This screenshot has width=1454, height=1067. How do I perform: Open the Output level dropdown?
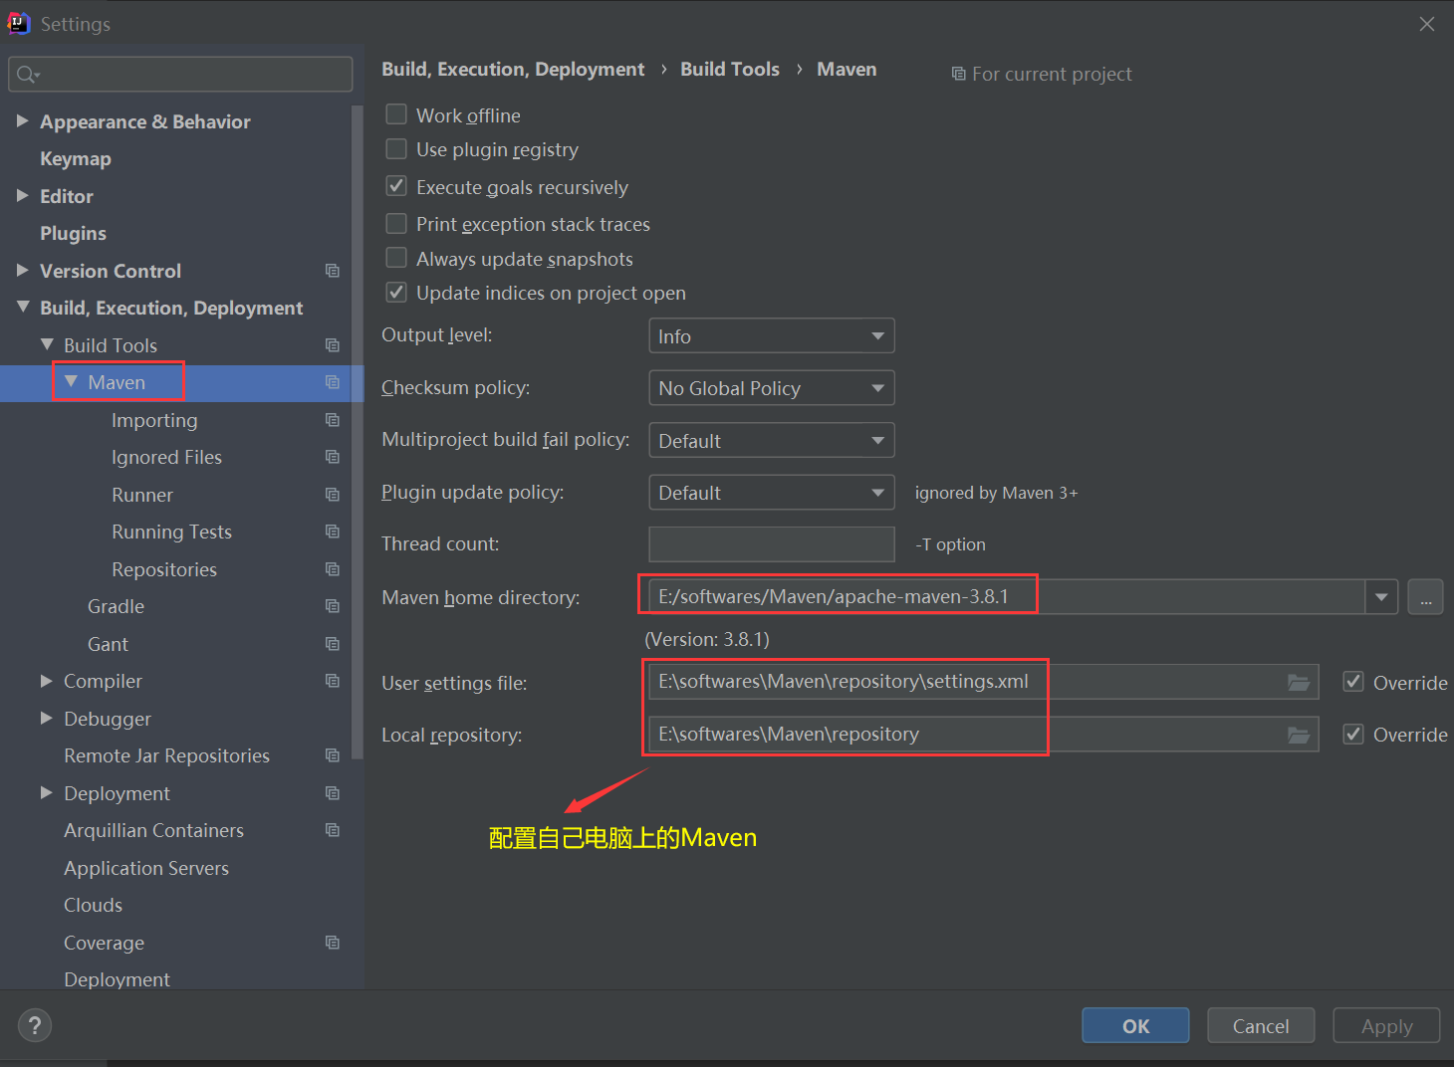click(772, 335)
